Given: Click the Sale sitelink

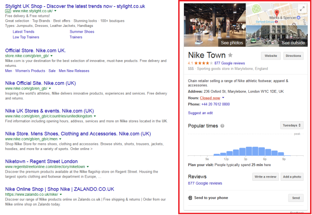Looking at the screenshot, I should [x=52, y=71].
